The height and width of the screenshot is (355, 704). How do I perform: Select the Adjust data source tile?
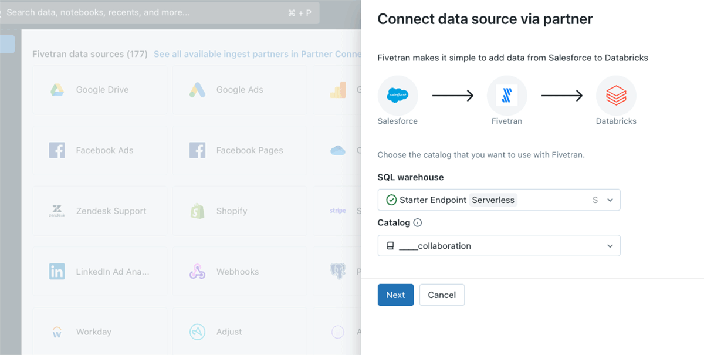coord(239,332)
